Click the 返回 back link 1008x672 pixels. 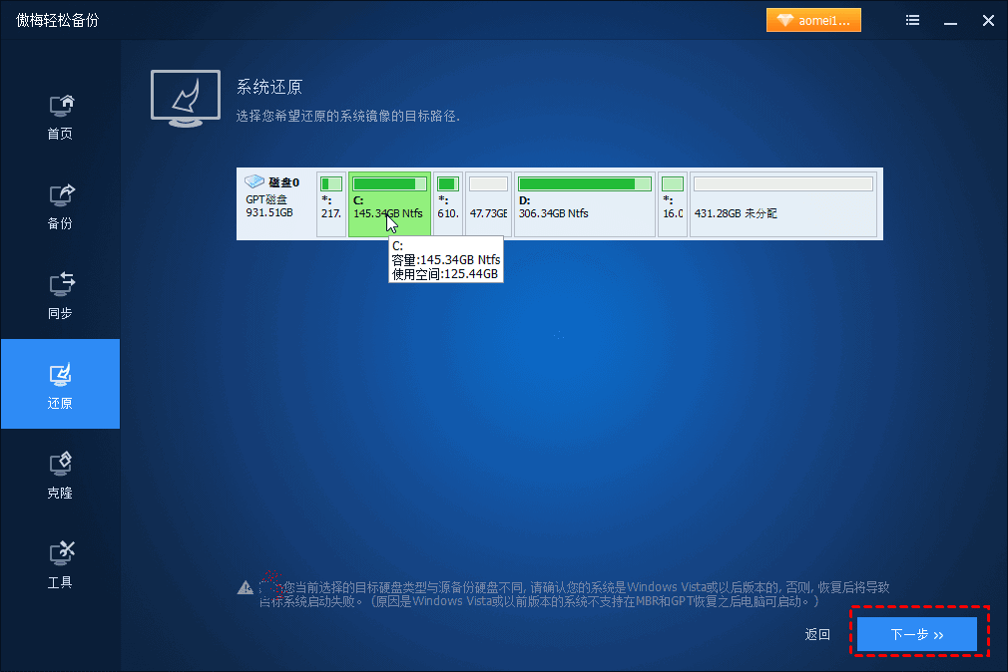click(x=817, y=634)
